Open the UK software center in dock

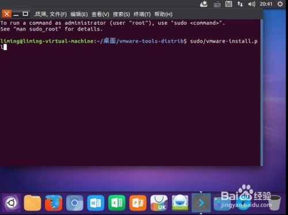point(159,203)
